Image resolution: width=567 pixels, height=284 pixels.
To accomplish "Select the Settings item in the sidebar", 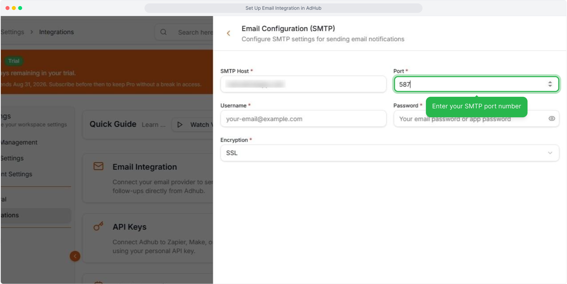I will point(12,158).
